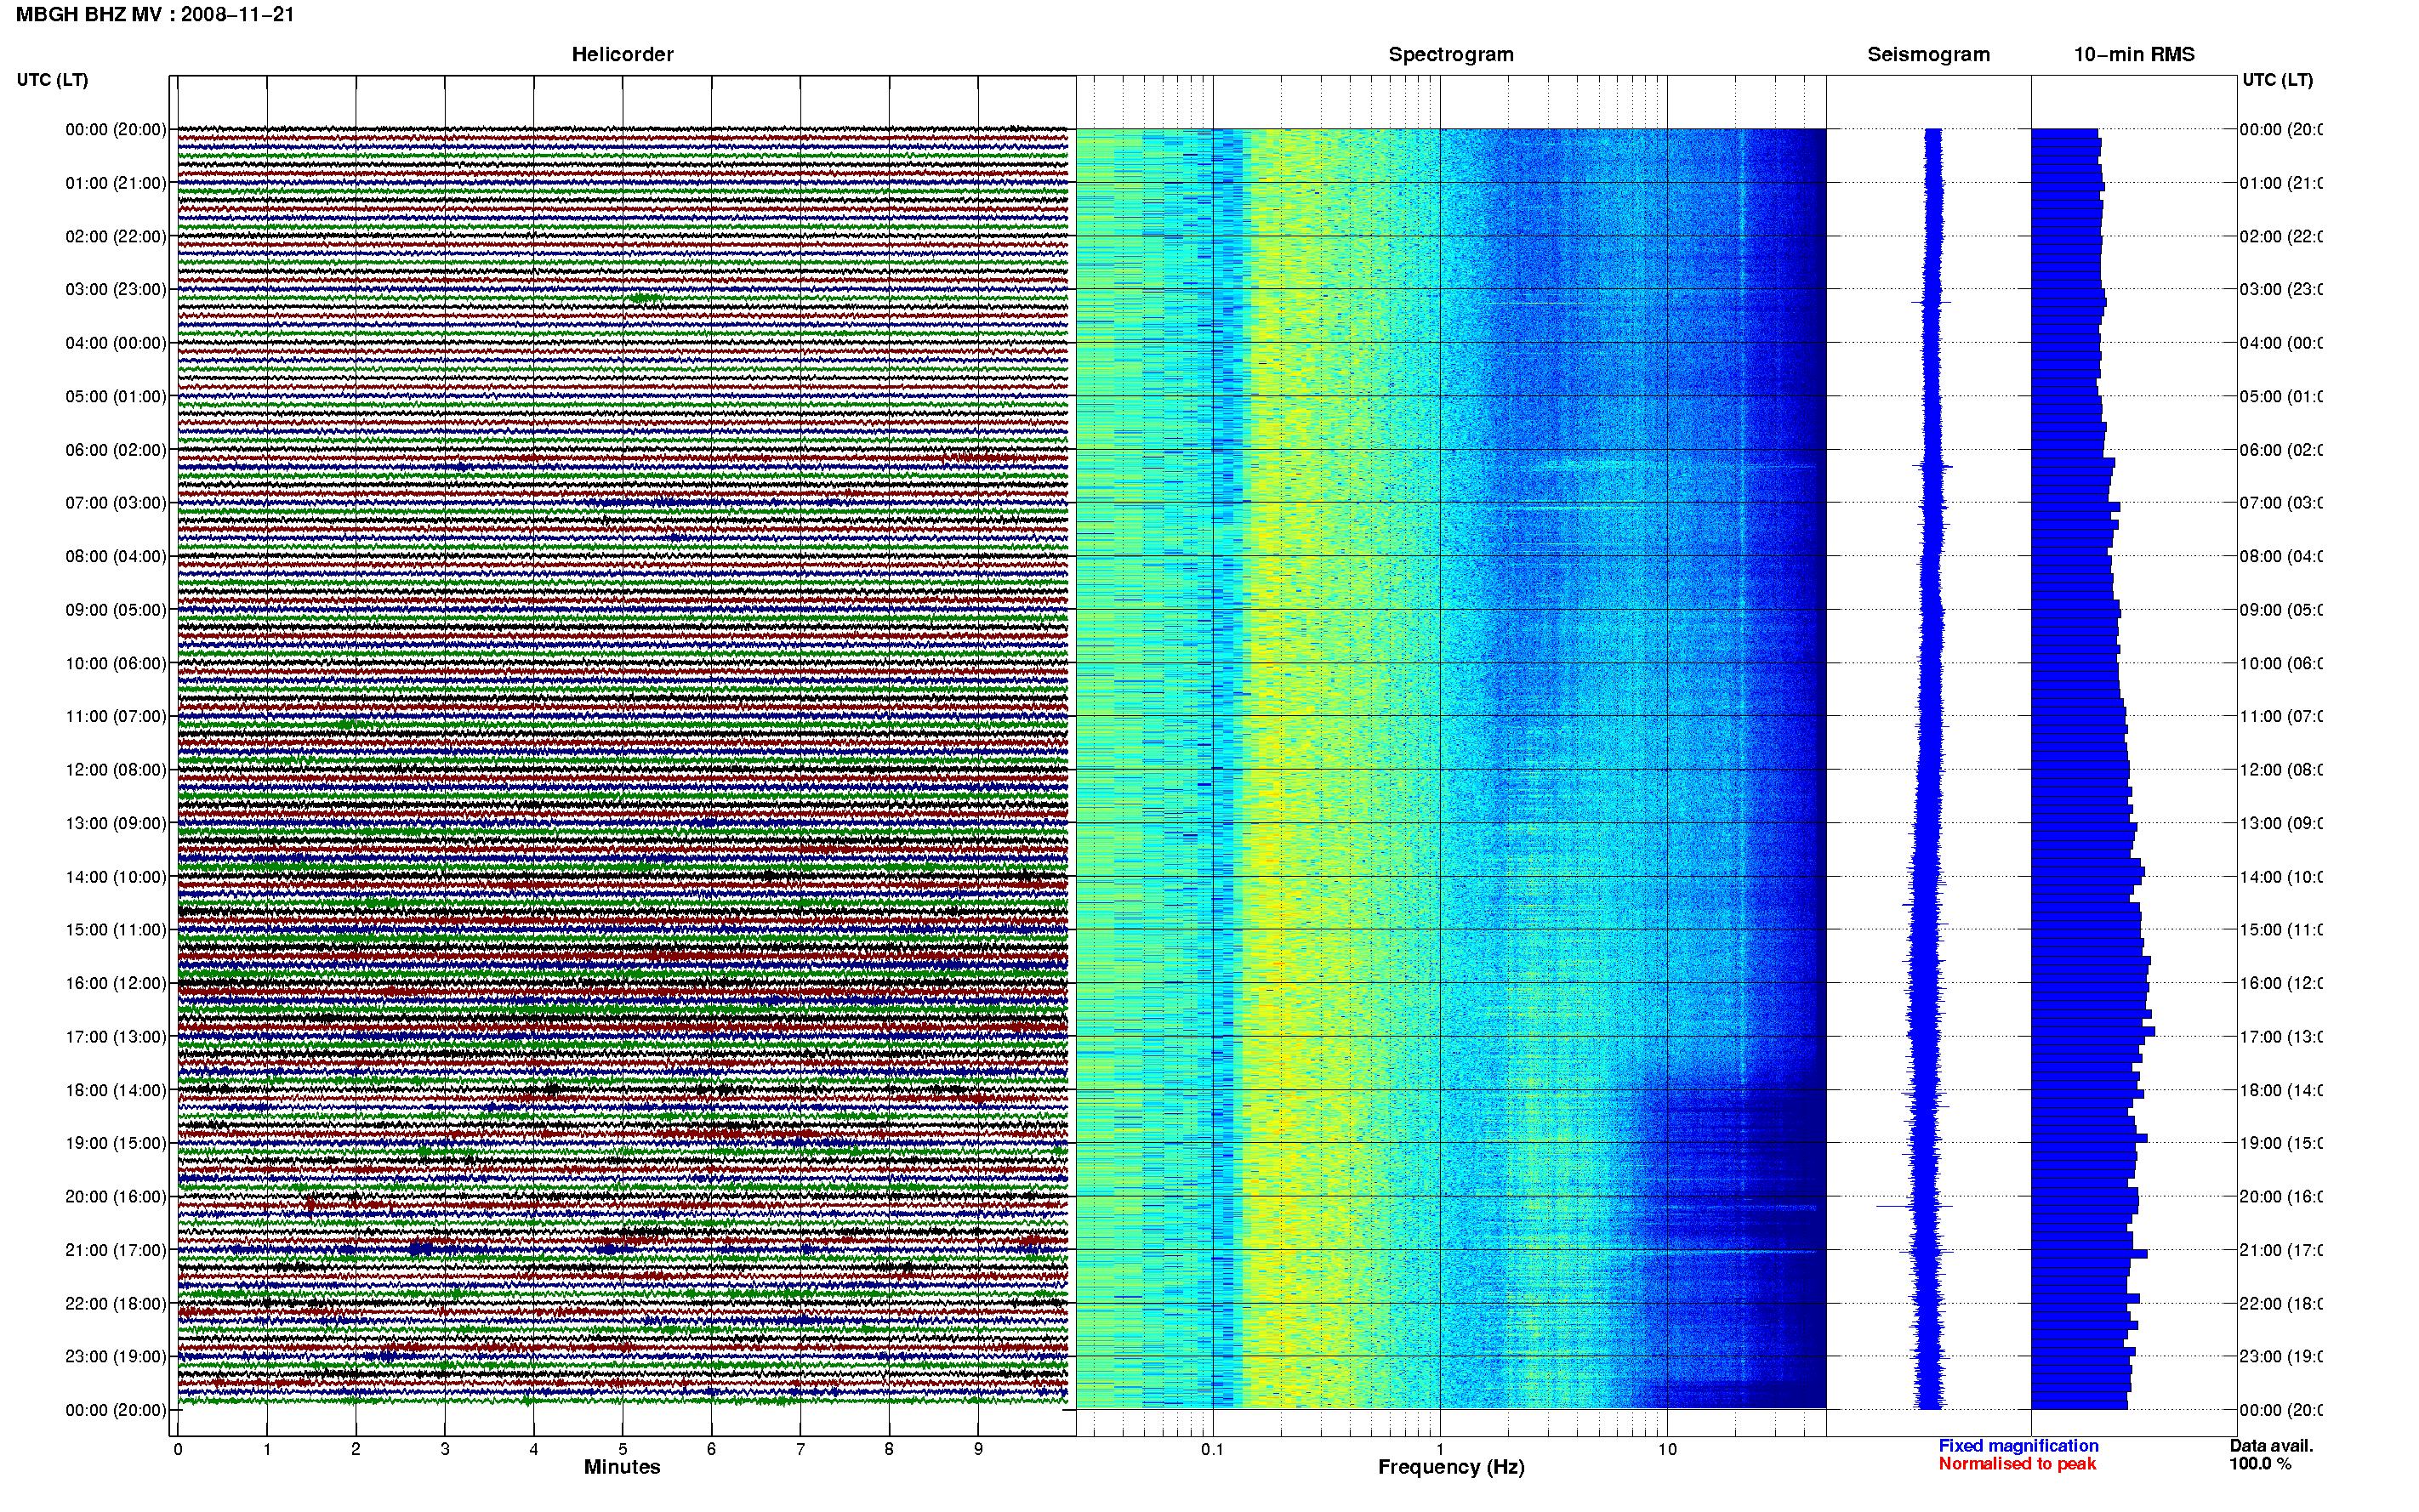Select the 23:00 (19:00) time label
This screenshot has width=2419, height=1512.
[x=116, y=1357]
